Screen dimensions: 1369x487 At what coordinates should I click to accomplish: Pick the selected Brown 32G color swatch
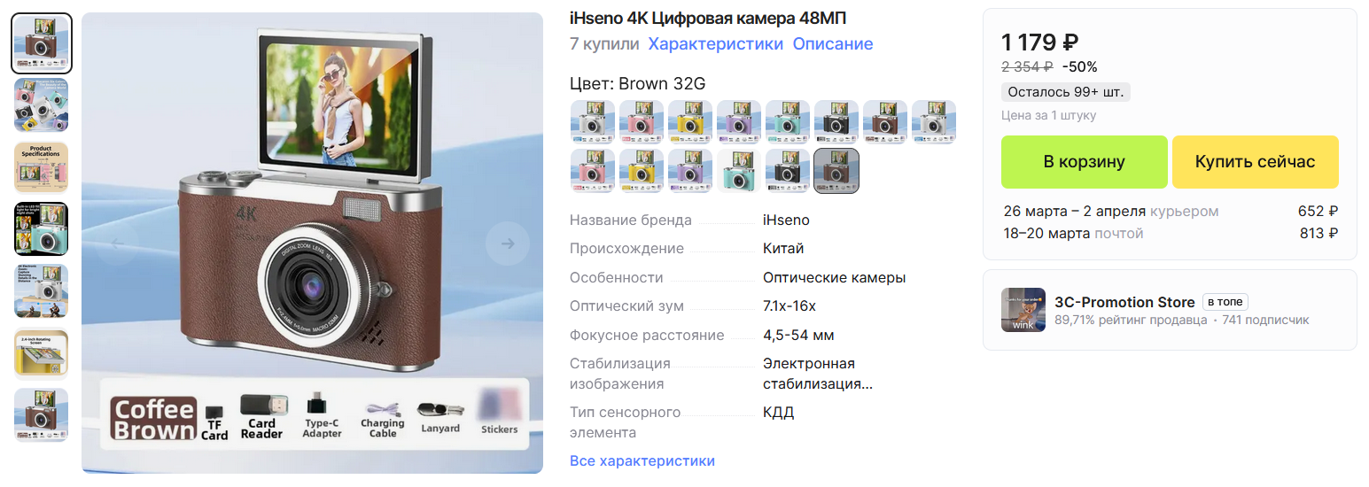click(x=836, y=170)
